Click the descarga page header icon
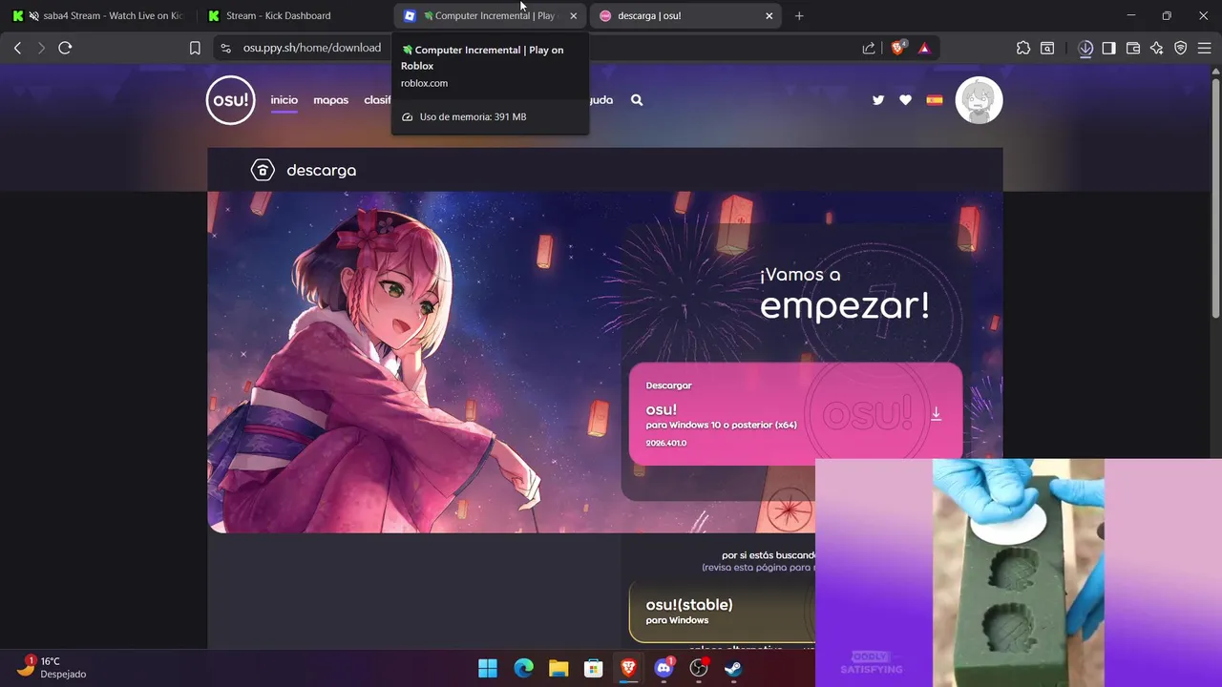The width and height of the screenshot is (1222, 687). click(262, 170)
